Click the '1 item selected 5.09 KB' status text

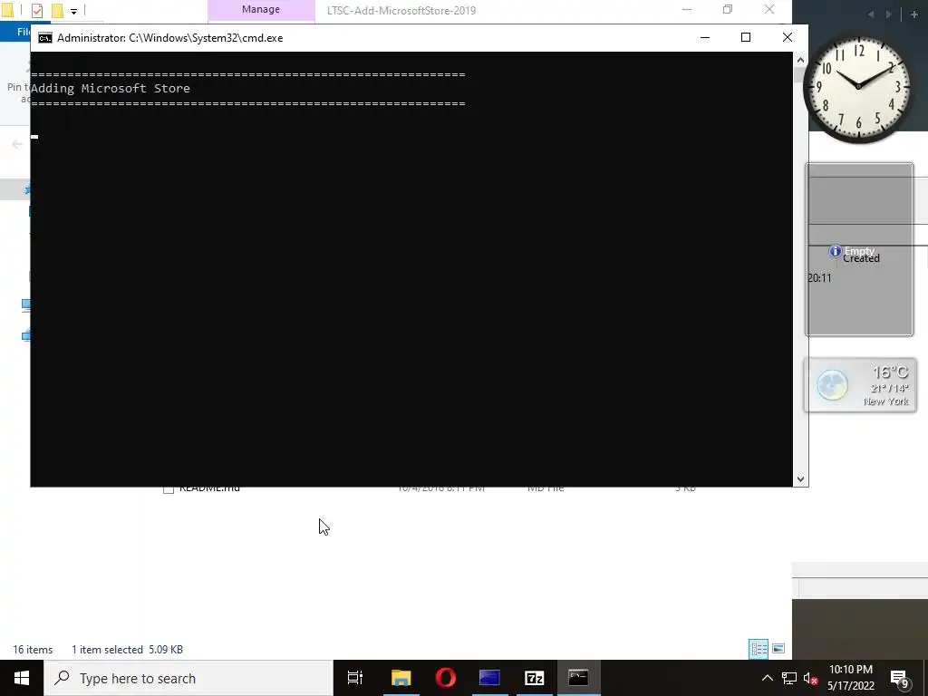(127, 649)
